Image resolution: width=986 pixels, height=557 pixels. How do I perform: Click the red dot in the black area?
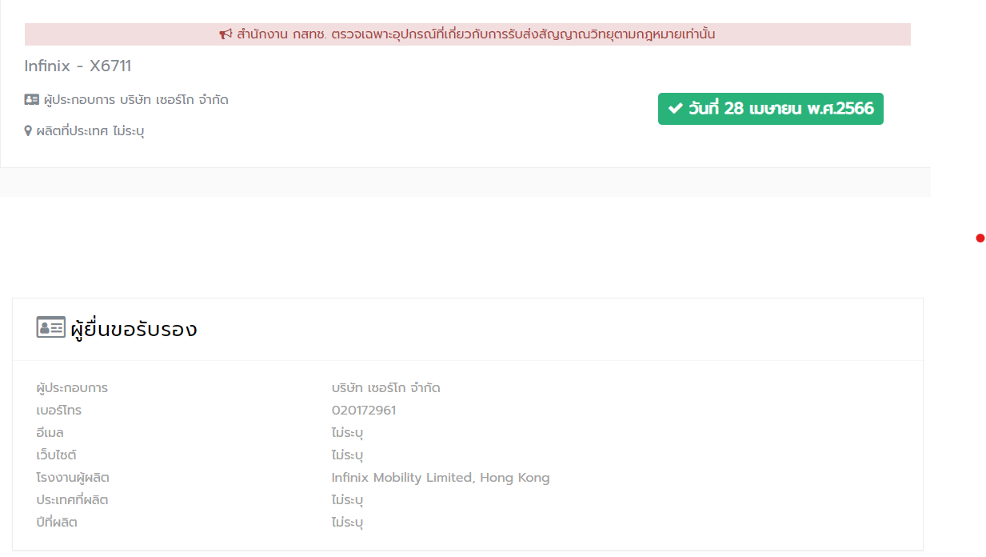980,238
